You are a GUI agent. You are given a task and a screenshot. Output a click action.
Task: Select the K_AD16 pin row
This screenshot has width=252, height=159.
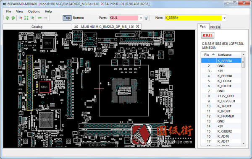(x=221, y=136)
